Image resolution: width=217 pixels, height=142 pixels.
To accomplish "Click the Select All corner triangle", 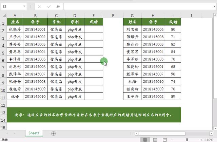I will pyautogui.click(x=4, y=15).
